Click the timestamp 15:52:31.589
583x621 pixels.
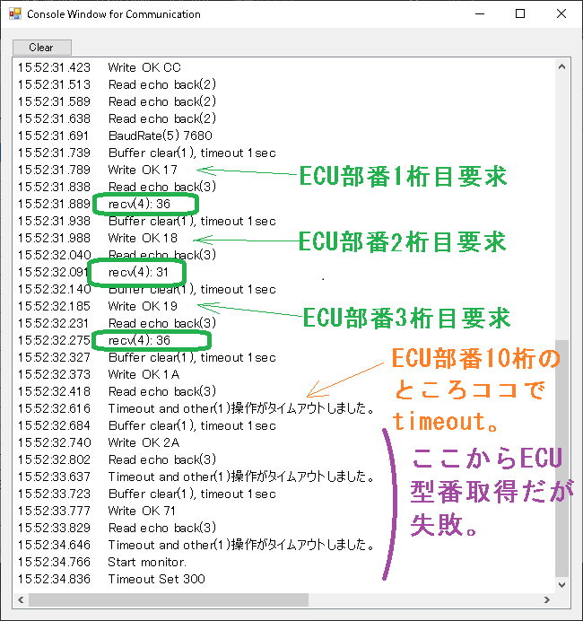pyautogui.click(x=54, y=101)
